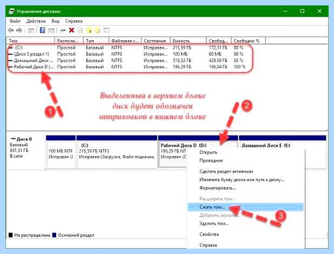Click yellow toolbar icon right after properties sheet
The width and height of the screenshot is (334, 254).
[89, 31]
